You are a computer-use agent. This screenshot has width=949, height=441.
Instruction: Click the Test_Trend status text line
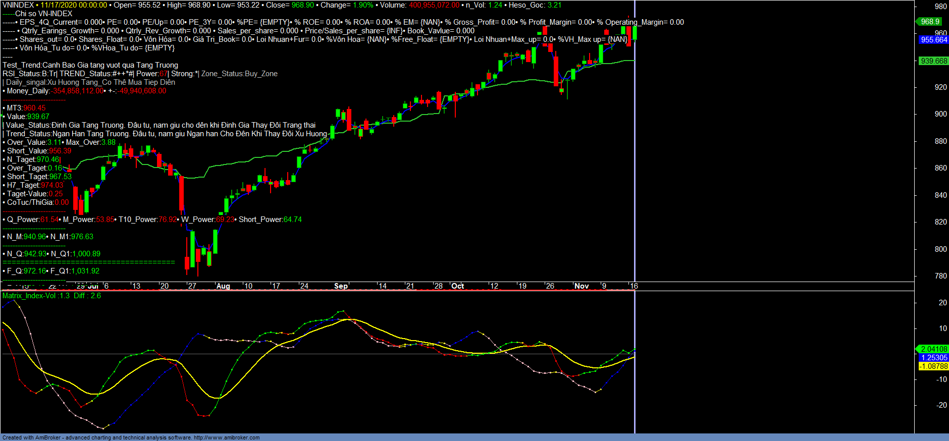click(x=90, y=65)
